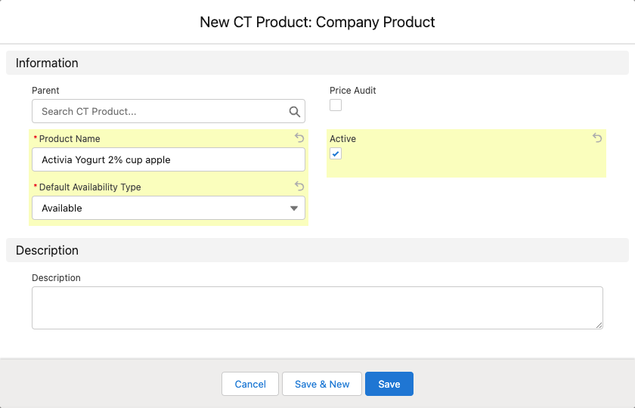Click the Product Name label
Viewport: 635px width, 408px height.
click(70, 139)
